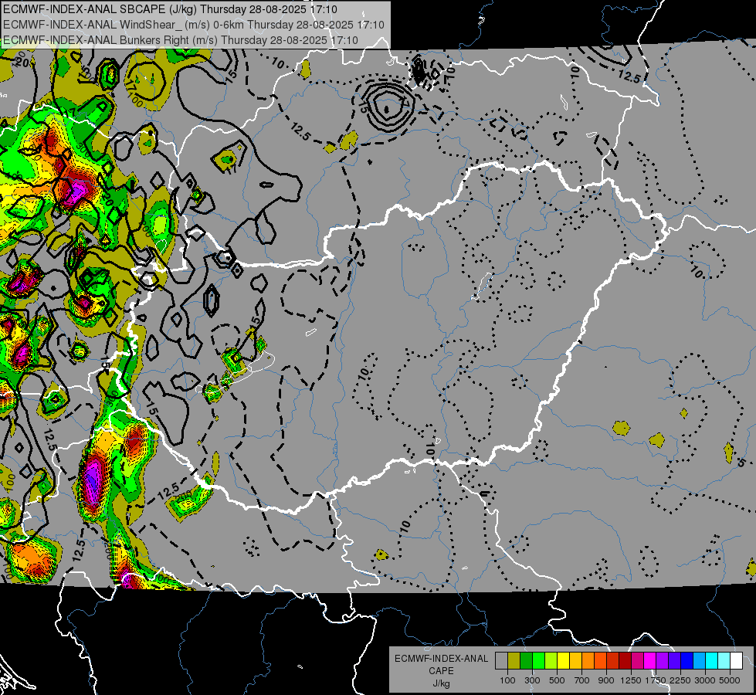Click the '900' legend scale value
This screenshot has width=756, height=695.
[x=606, y=680]
